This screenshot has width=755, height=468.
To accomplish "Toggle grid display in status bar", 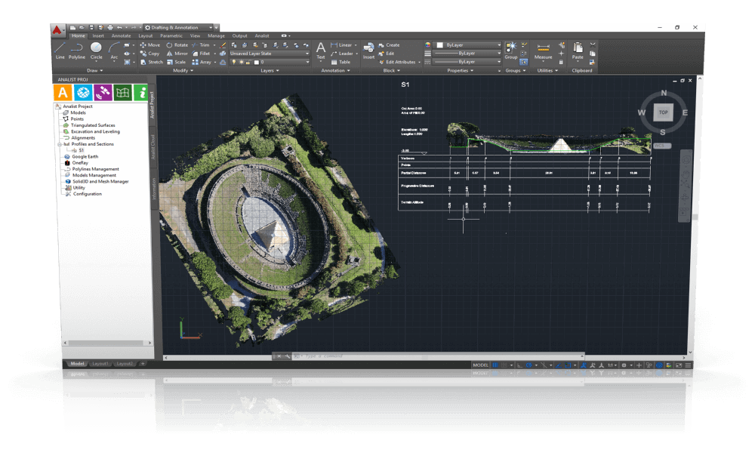I will 495,365.
